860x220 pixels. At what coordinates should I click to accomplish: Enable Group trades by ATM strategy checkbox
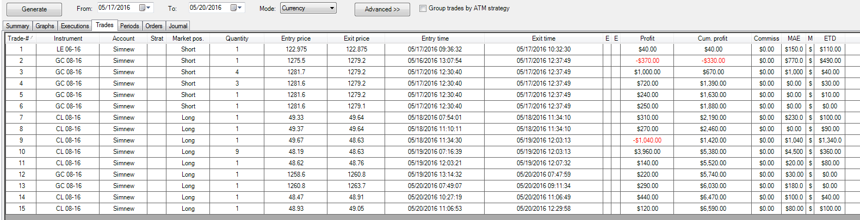(x=423, y=8)
